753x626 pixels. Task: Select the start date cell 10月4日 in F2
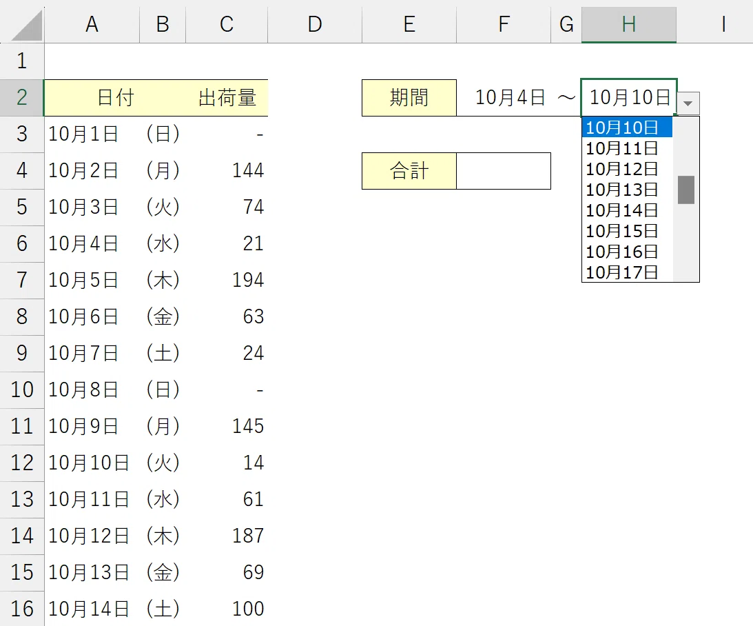tap(504, 98)
